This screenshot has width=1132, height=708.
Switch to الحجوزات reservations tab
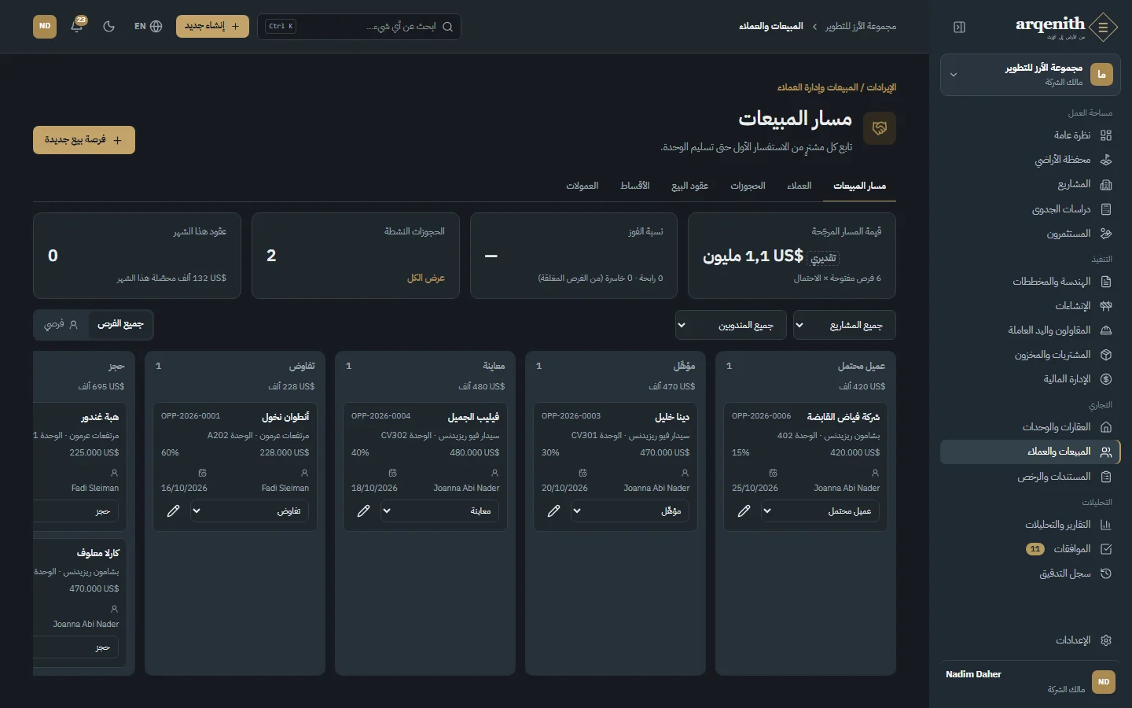click(748, 186)
